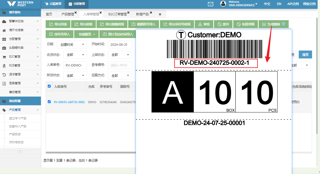Open the API文档 link
This screenshot has width=320, height=174.
[x=293, y=4]
